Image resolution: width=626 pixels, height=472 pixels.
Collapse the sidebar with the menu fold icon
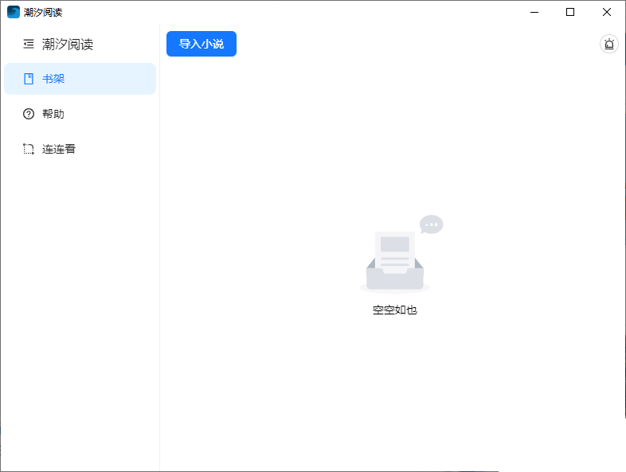coord(29,44)
